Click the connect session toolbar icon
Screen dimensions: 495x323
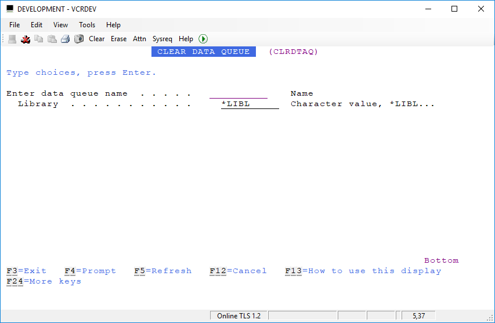[x=12, y=39]
